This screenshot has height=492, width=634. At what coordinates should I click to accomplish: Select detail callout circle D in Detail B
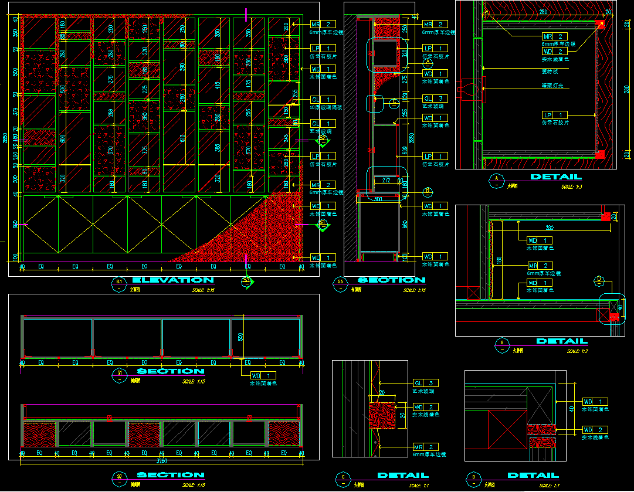pyautogui.click(x=599, y=279)
